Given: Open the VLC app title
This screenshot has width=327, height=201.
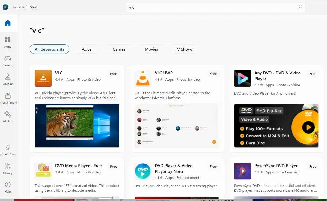Looking at the screenshot, I should pyautogui.click(x=59, y=73).
